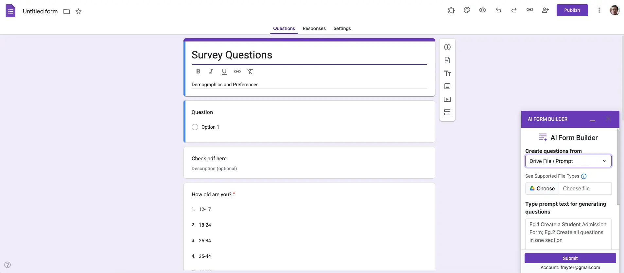Add a title and description block
The height and width of the screenshot is (273, 624).
pyautogui.click(x=447, y=73)
